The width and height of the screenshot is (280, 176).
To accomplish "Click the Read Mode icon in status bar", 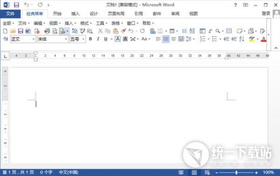I will point(181,172).
